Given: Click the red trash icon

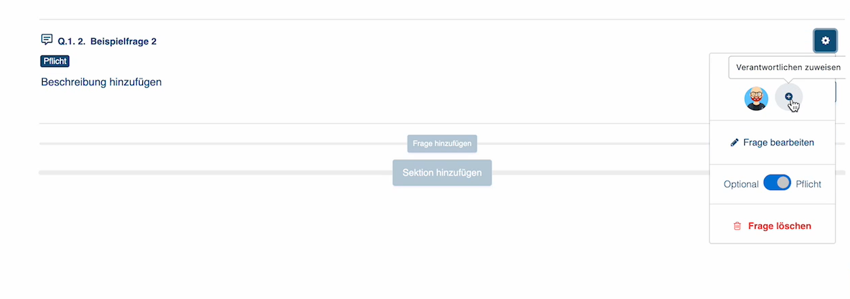Looking at the screenshot, I should tap(737, 226).
